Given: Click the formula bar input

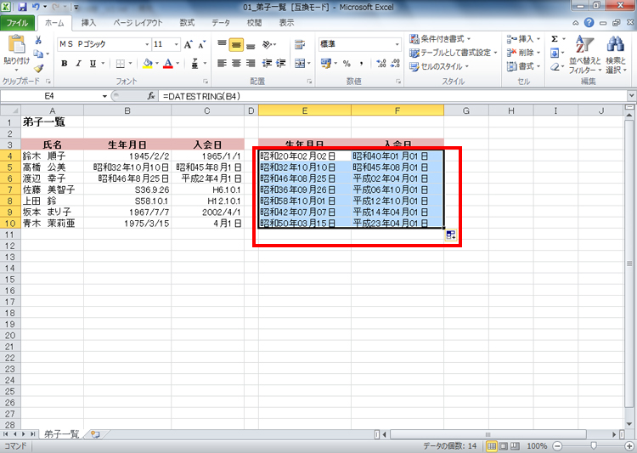Looking at the screenshot, I should (x=392, y=96).
